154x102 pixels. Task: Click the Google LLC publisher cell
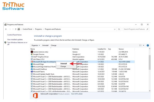click(x=76, y=54)
